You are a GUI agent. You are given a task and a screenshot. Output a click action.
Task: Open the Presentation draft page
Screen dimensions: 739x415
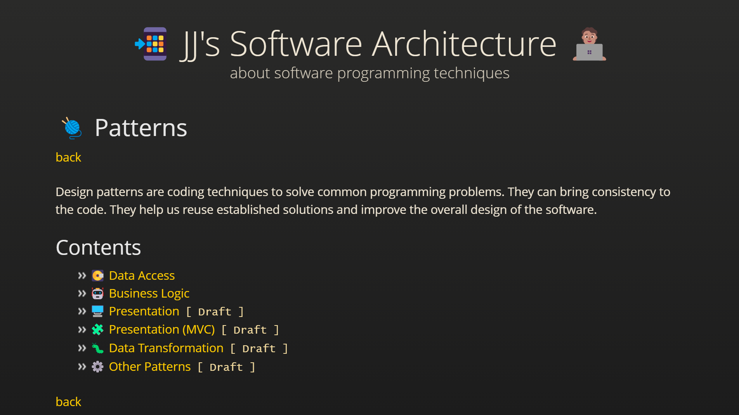click(144, 311)
